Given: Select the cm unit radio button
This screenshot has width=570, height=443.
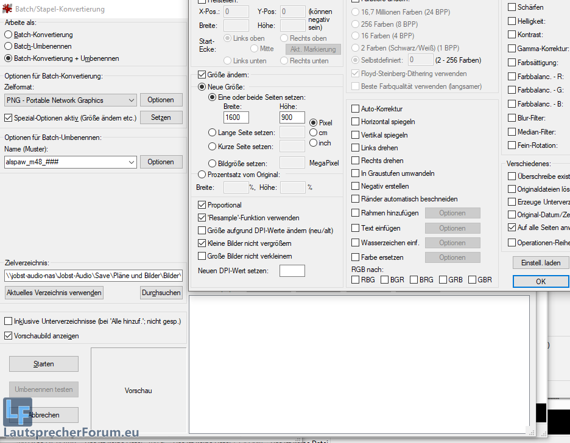Looking at the screenshot, I should 313,133.
